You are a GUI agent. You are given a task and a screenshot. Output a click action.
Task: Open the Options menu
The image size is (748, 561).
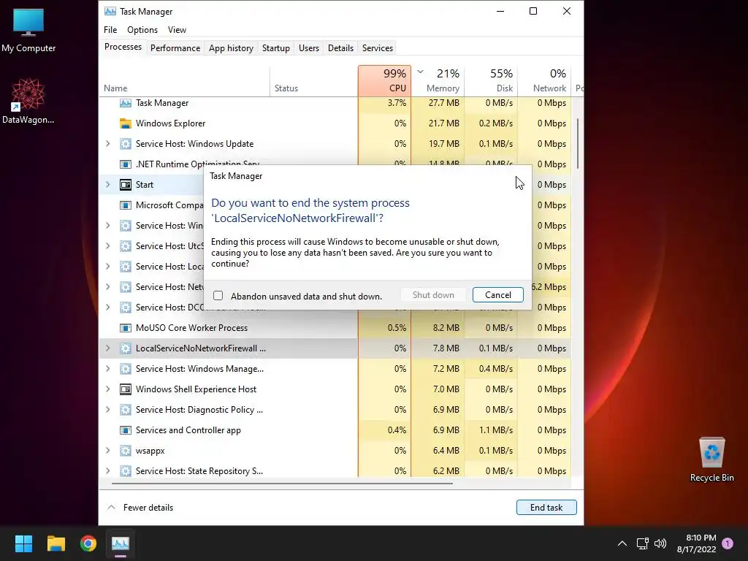[x=142, y=29]
